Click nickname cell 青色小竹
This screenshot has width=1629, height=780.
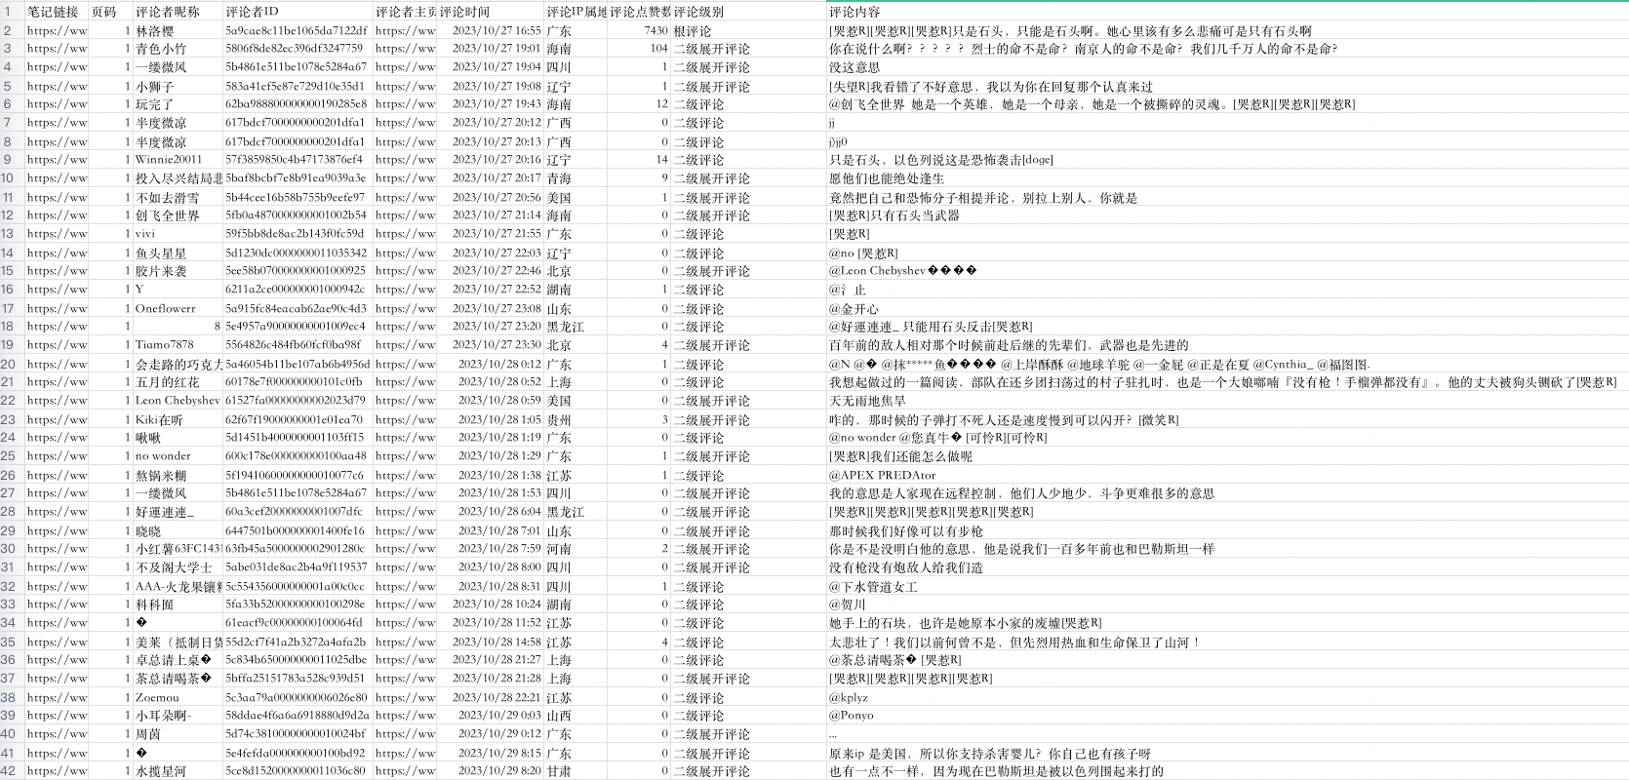tap(178, 49)
